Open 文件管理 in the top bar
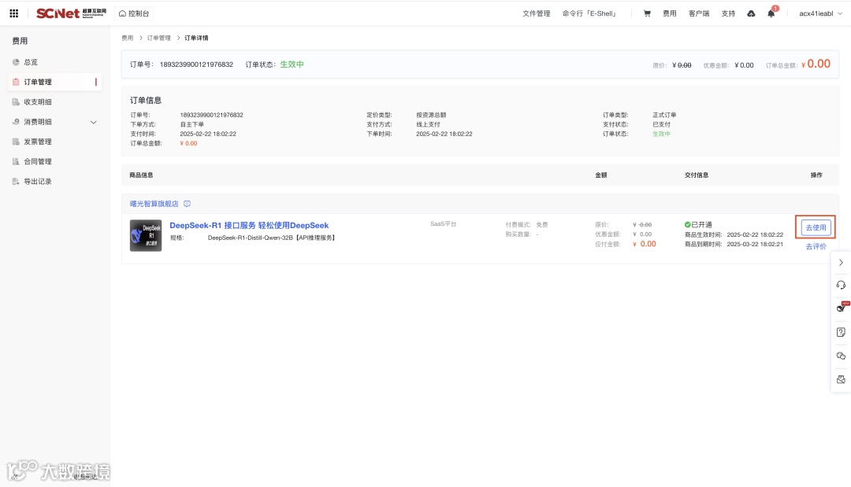Image resolution: width=851 pixels, height=487 pixels. coord(537,13)
